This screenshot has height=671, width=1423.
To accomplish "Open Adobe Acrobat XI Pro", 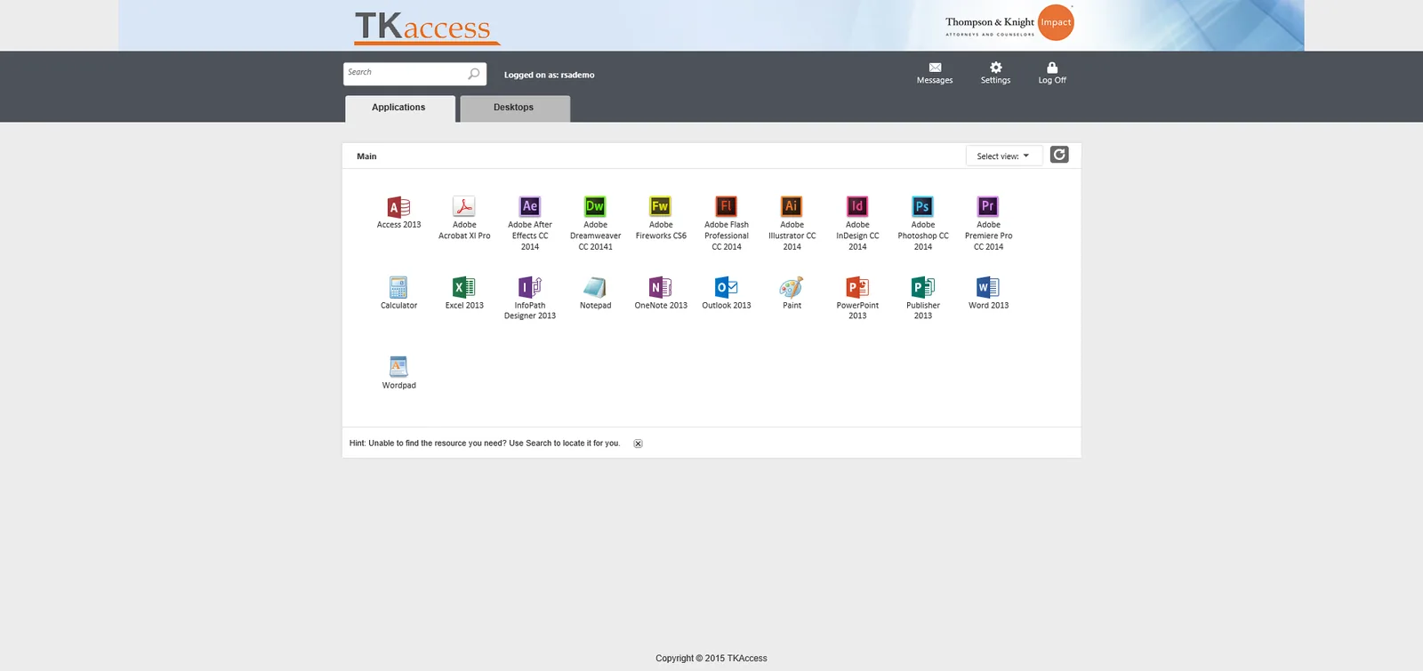I will tap(464, 219).
